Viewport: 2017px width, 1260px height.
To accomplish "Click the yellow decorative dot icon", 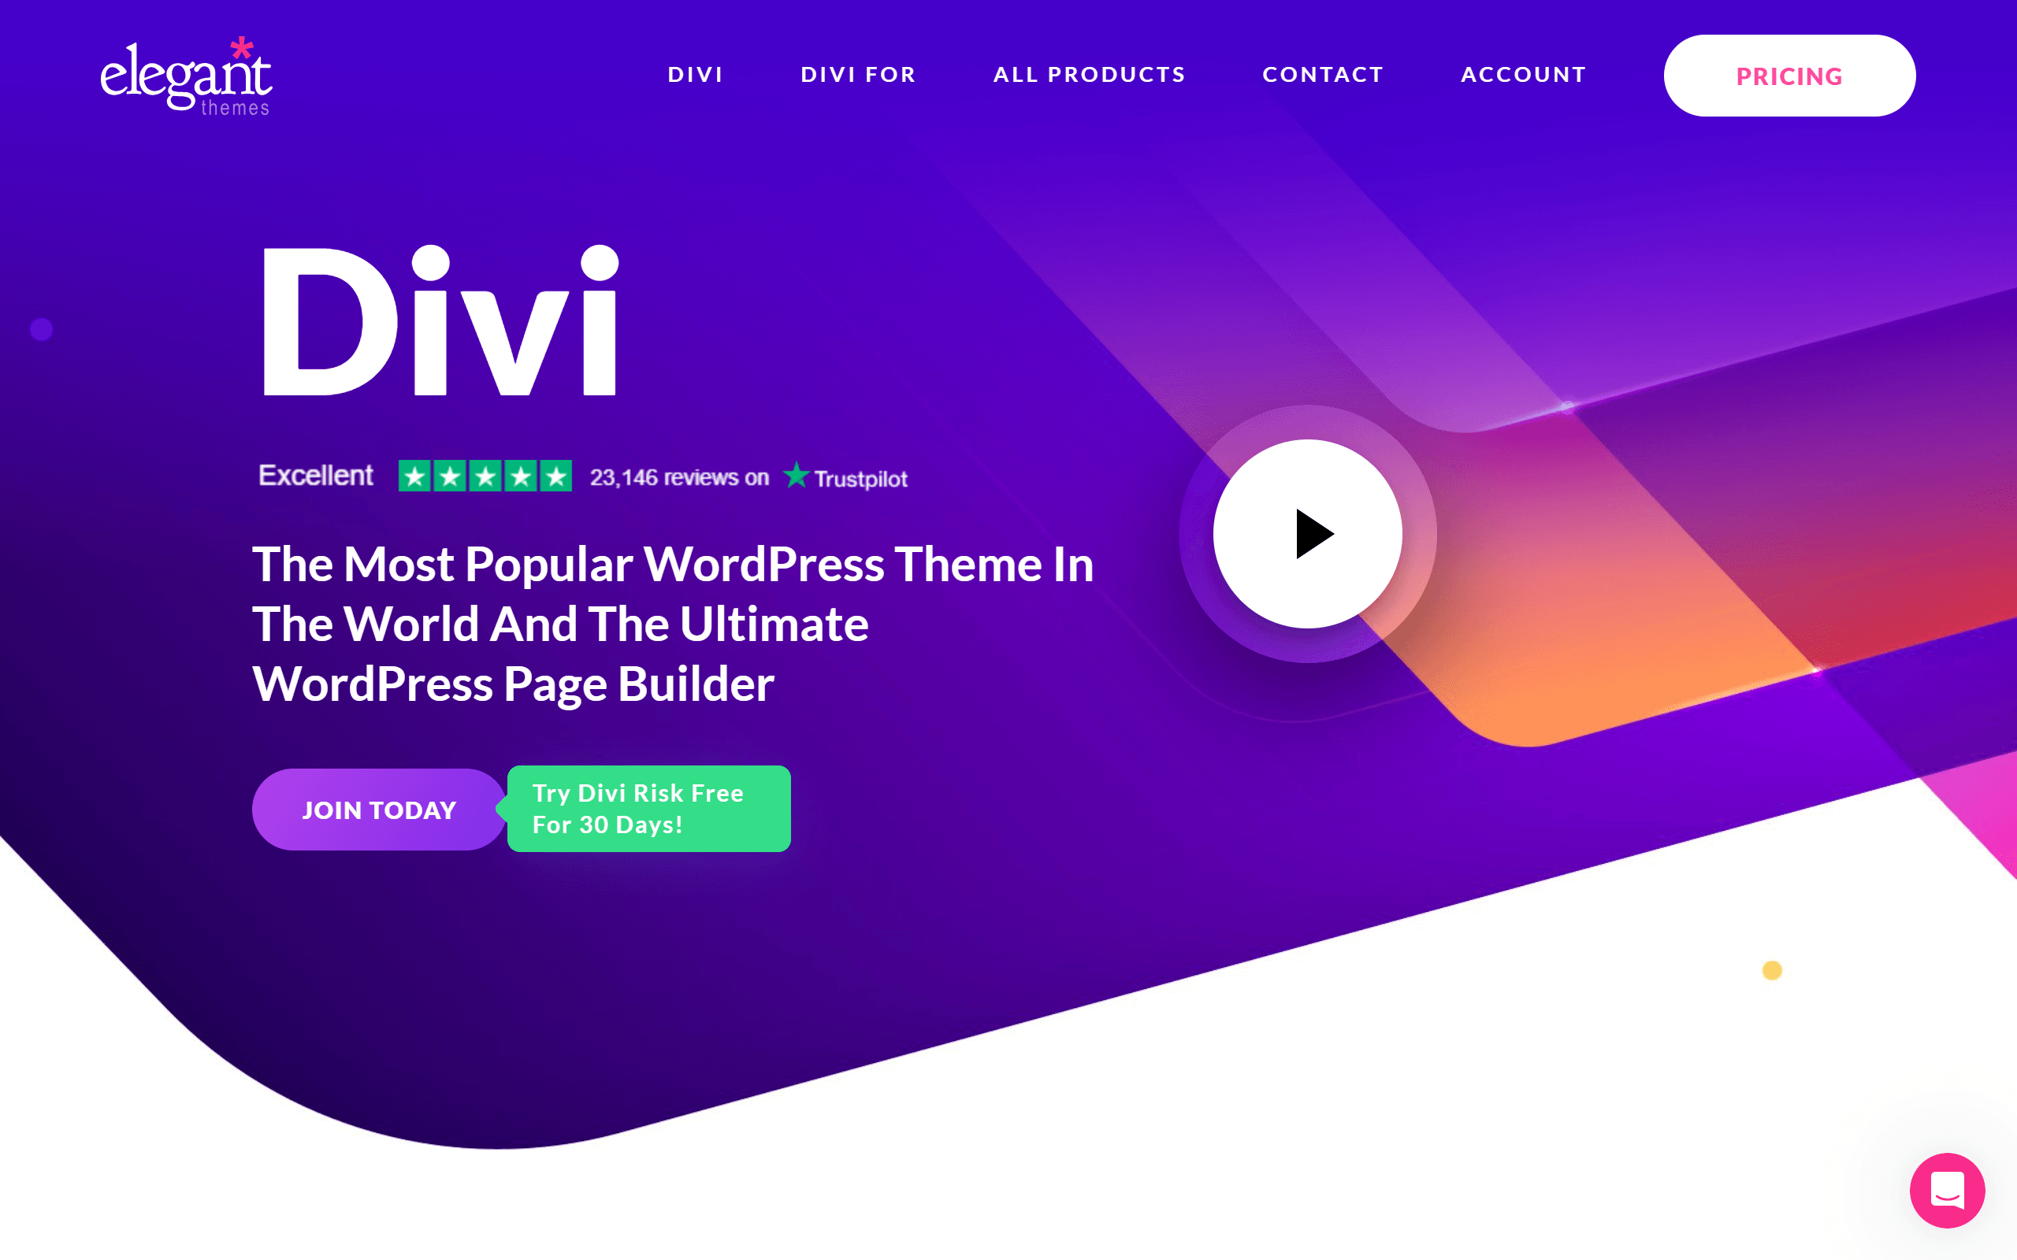I will (1772, 968).
